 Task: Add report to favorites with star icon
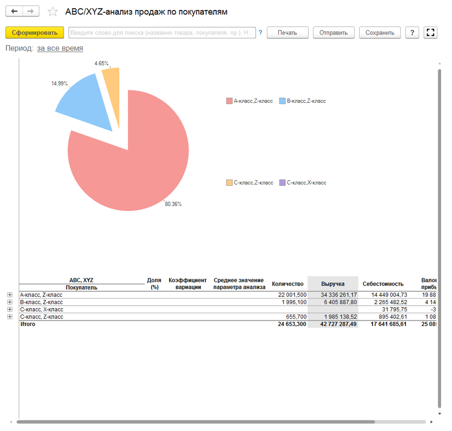click(53, 12)
